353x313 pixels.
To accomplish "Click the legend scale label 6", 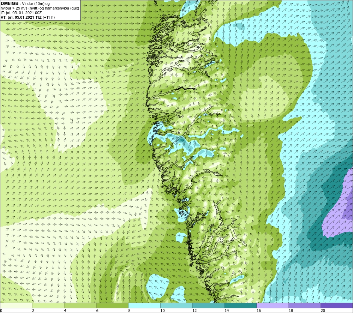I will click(97, 311).
